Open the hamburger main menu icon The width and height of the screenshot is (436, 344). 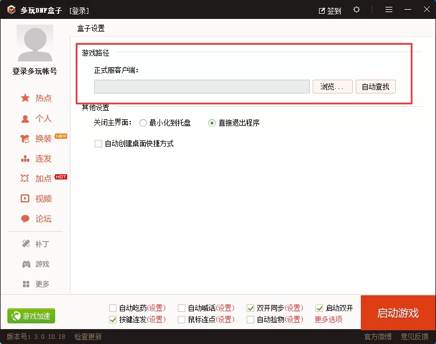click(x=389, y=10)
